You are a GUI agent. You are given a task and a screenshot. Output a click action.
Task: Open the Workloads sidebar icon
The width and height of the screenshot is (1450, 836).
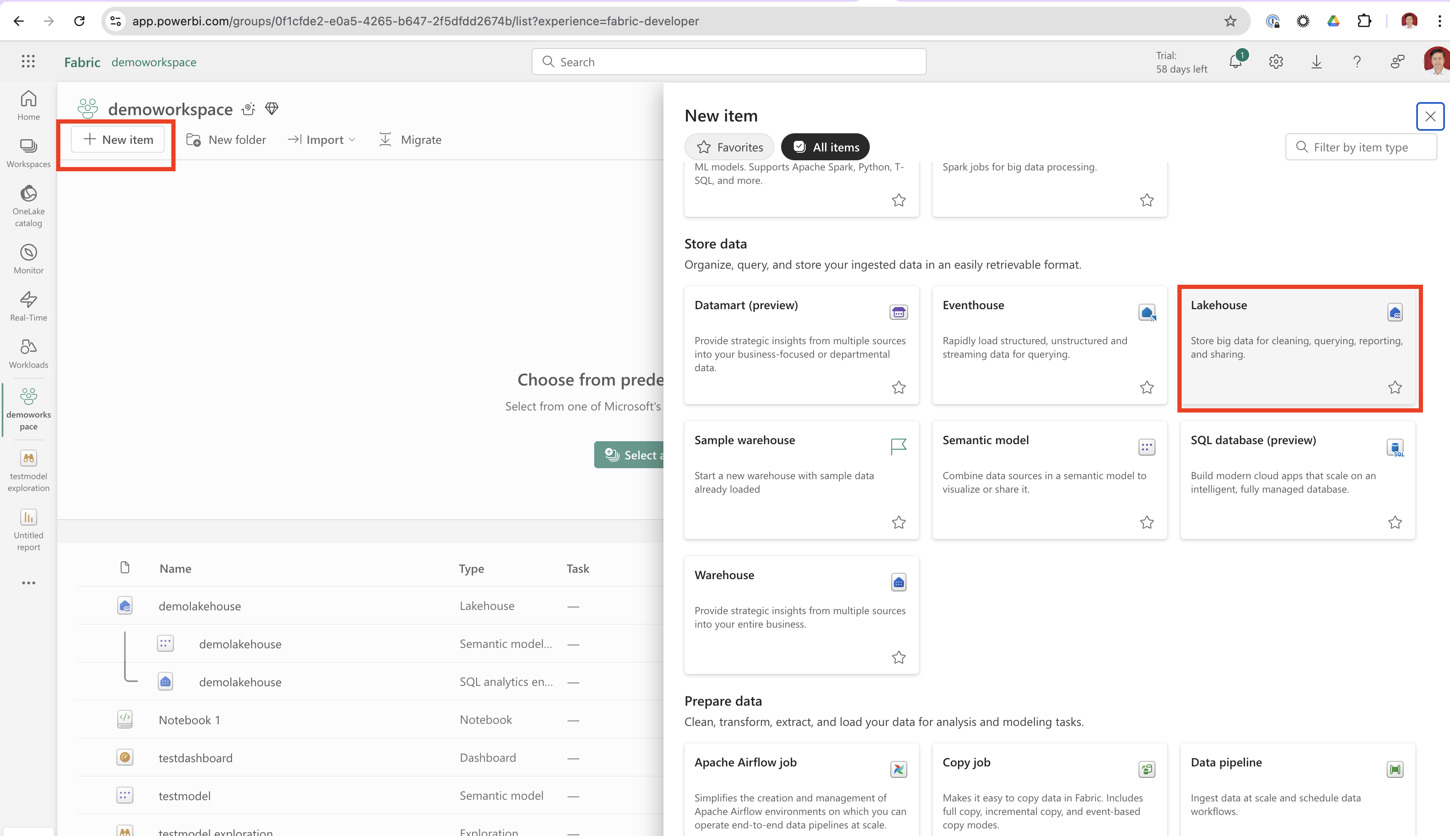pos(28,353)
